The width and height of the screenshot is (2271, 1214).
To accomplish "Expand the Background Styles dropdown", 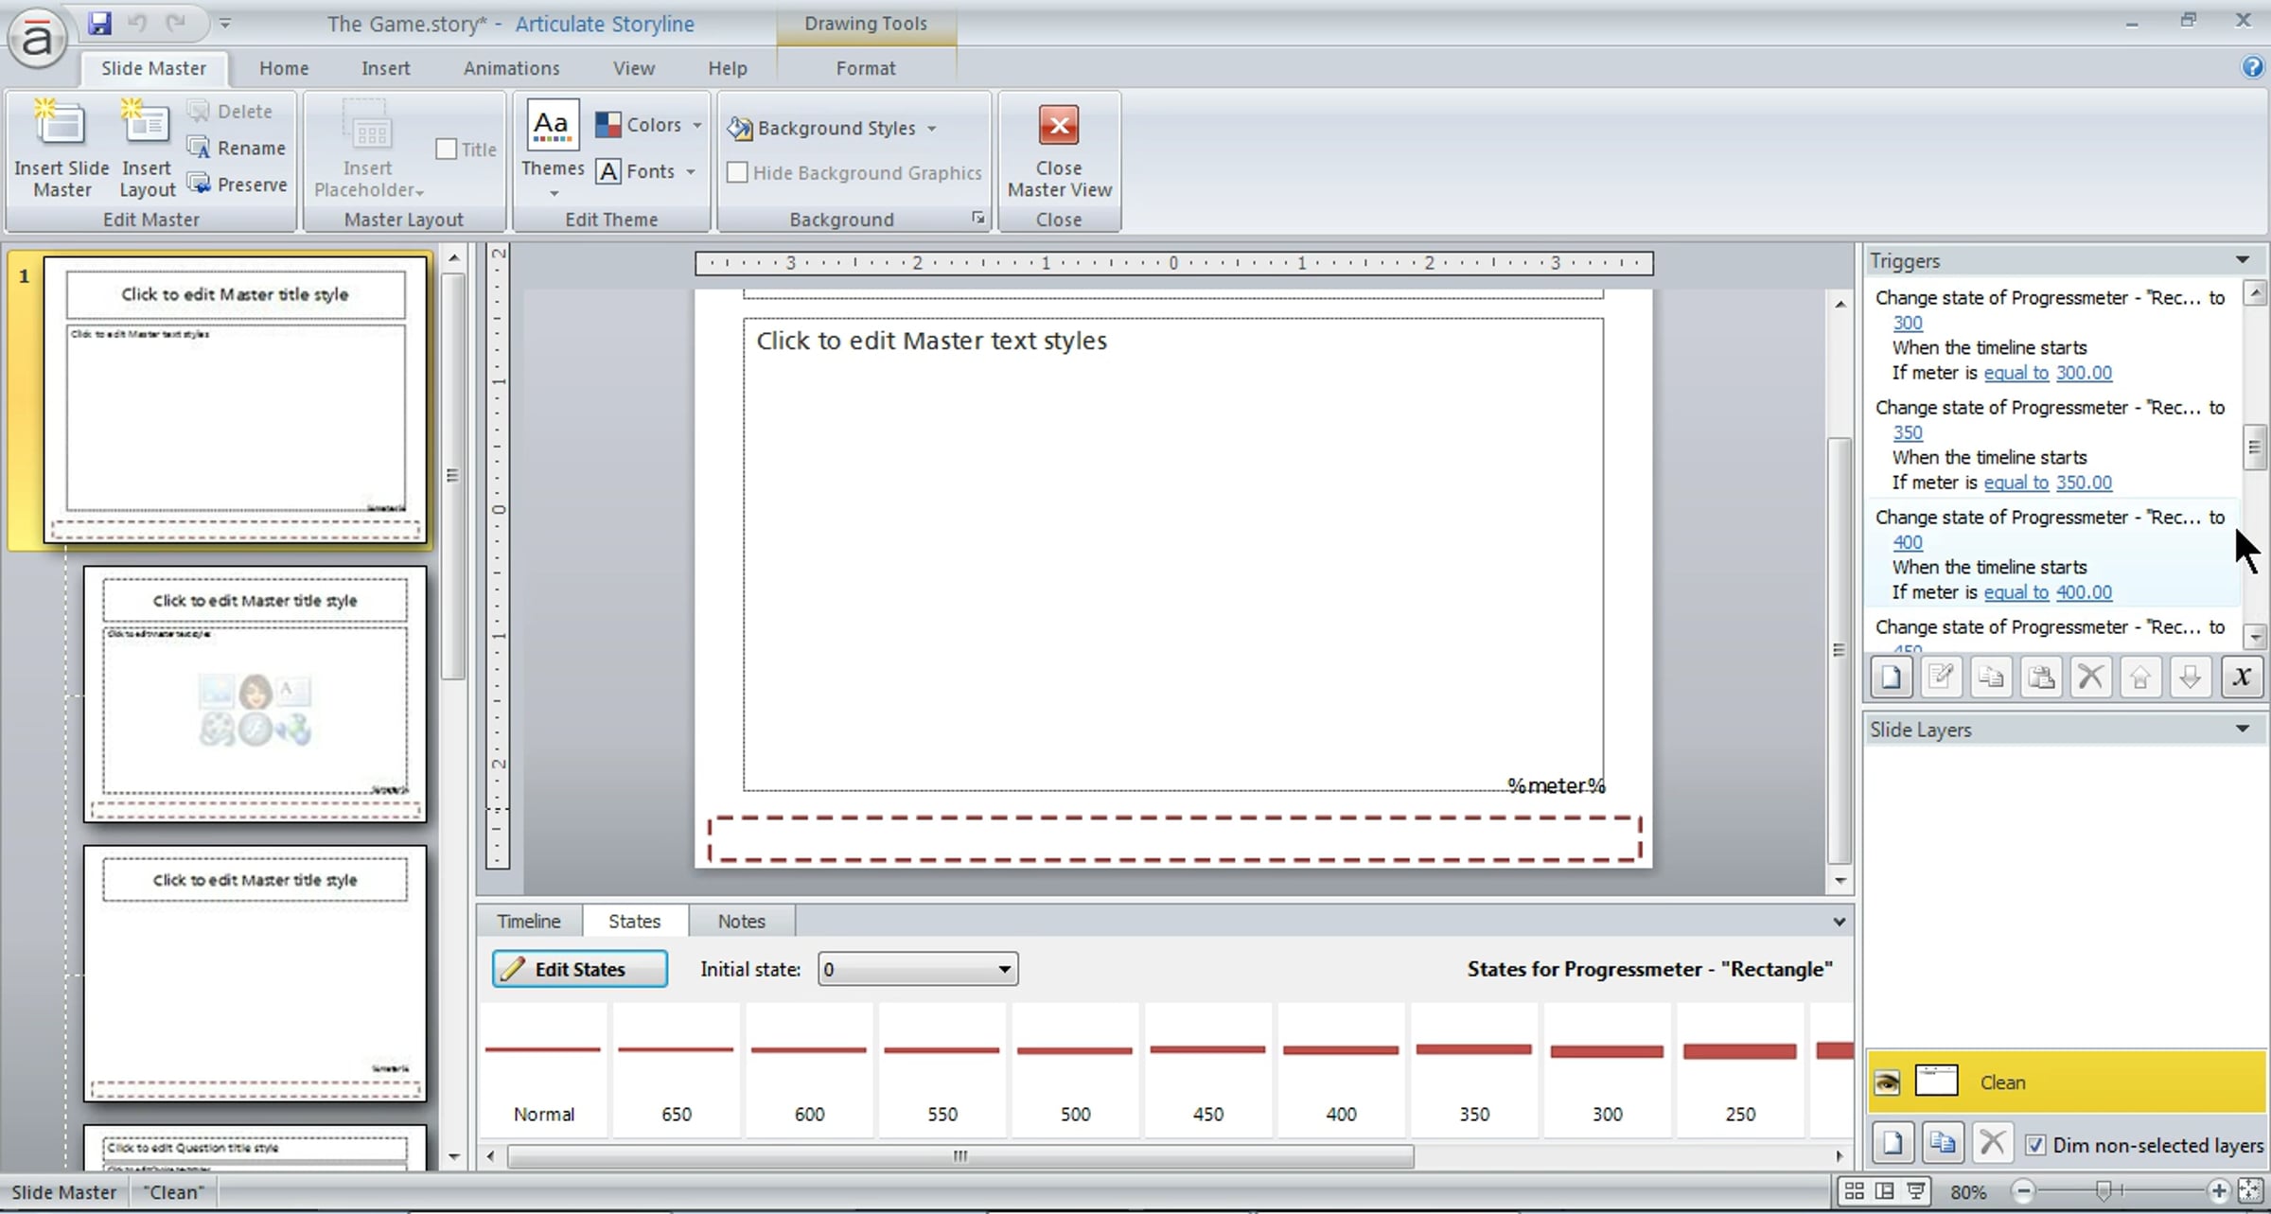I will pyautogui.click(x=931, y=128).
